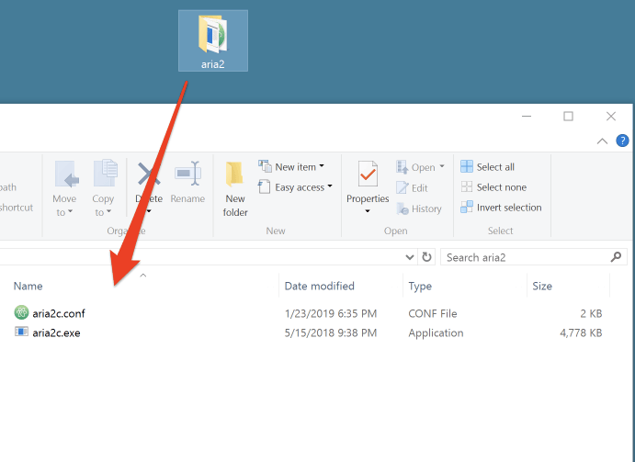635x462 pixels.
Task: Click the 2 KB size cell
Action: tap(591, 313)
